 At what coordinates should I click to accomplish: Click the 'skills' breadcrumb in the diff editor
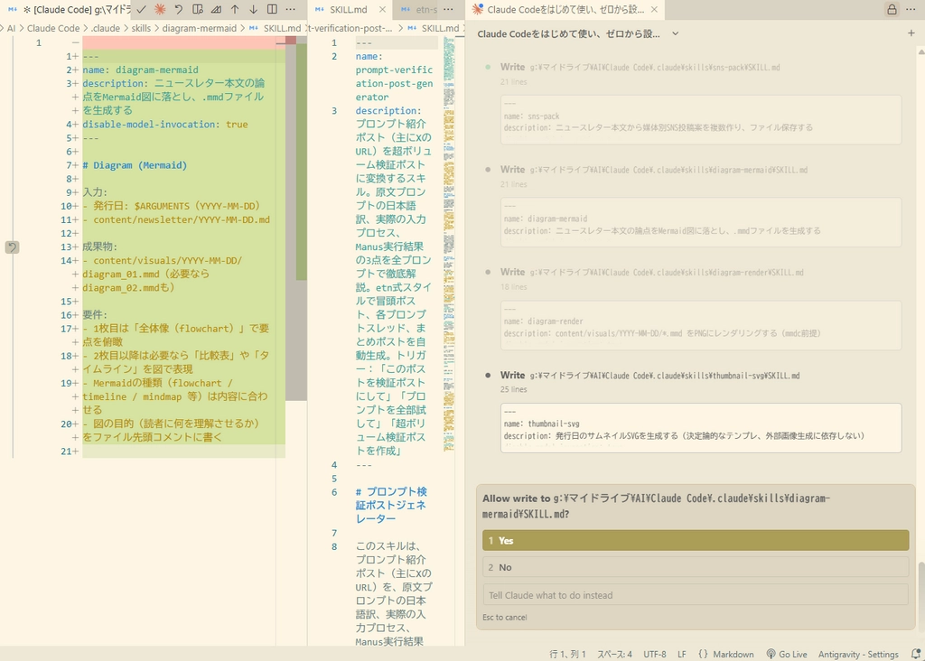coord(141,28)
